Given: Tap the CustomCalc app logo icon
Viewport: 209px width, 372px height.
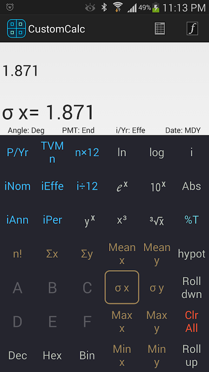Looking at the screenshot, I should 16,29.
